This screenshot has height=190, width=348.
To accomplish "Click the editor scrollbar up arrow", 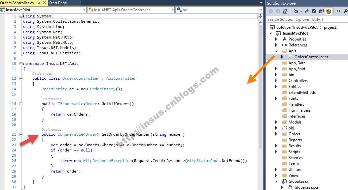I will point(260,22).
